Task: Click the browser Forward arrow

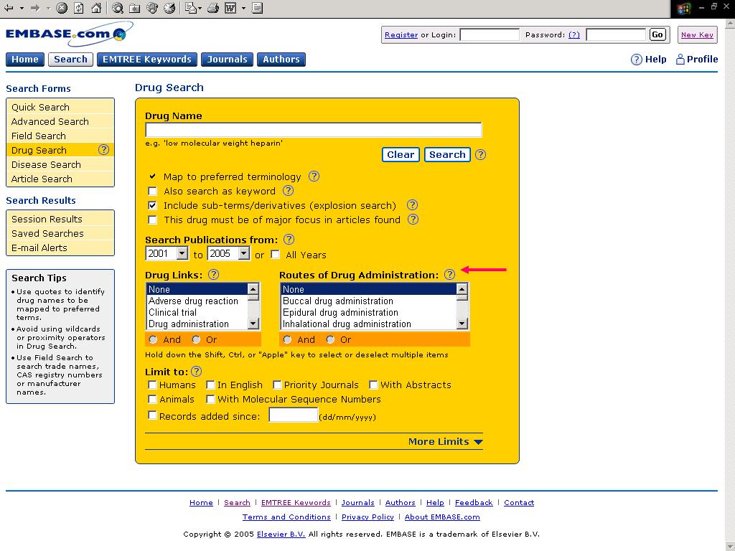Action: 35,8
